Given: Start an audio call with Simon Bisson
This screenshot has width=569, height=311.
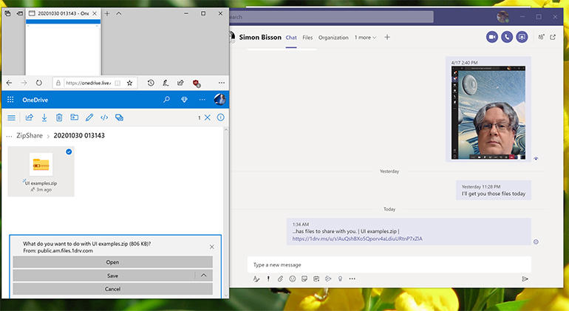Looking at the screenshot, I should (507, 37).
